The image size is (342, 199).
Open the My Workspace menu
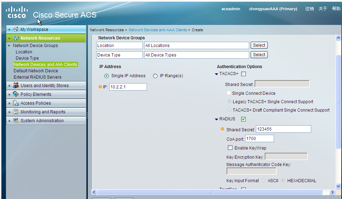[x=46, y=29]
